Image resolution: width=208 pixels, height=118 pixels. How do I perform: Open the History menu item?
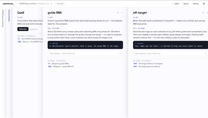click(196, 4)
